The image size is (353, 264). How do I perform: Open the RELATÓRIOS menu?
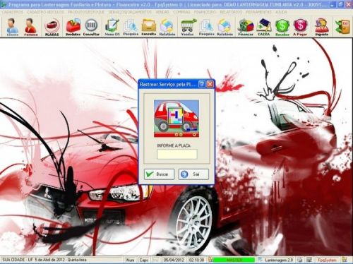231,12
